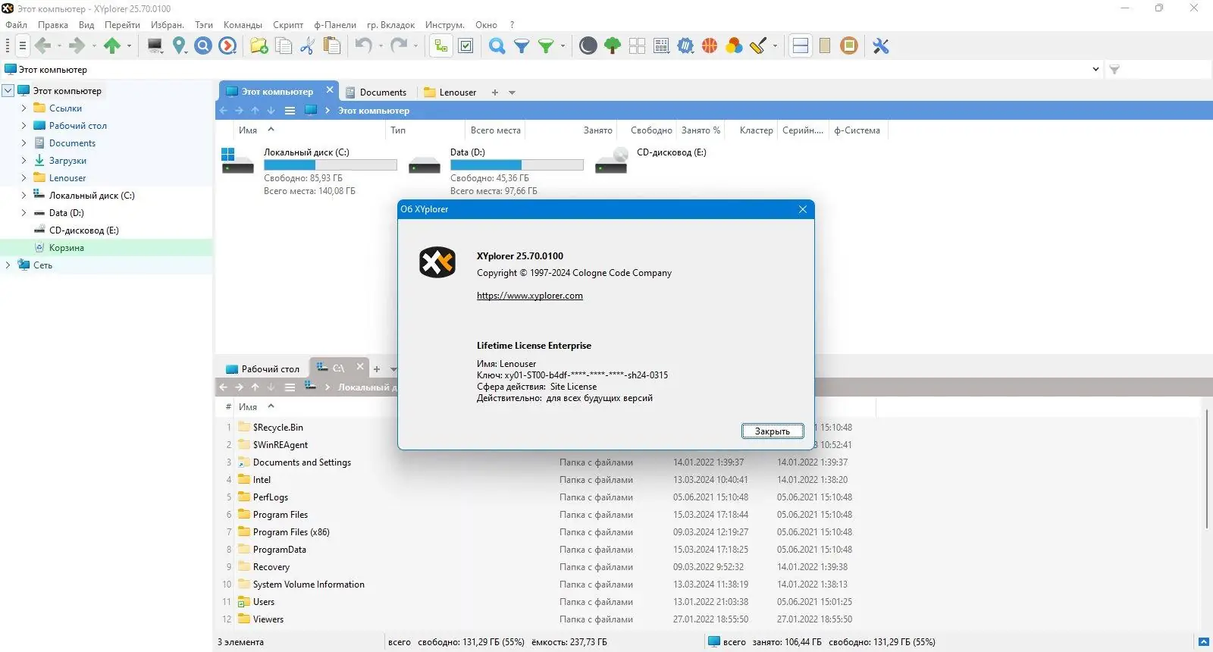This screenshot has width=1213, height=652.
Task: Select the Recovery folder row
Action: (x=271, y=567)
